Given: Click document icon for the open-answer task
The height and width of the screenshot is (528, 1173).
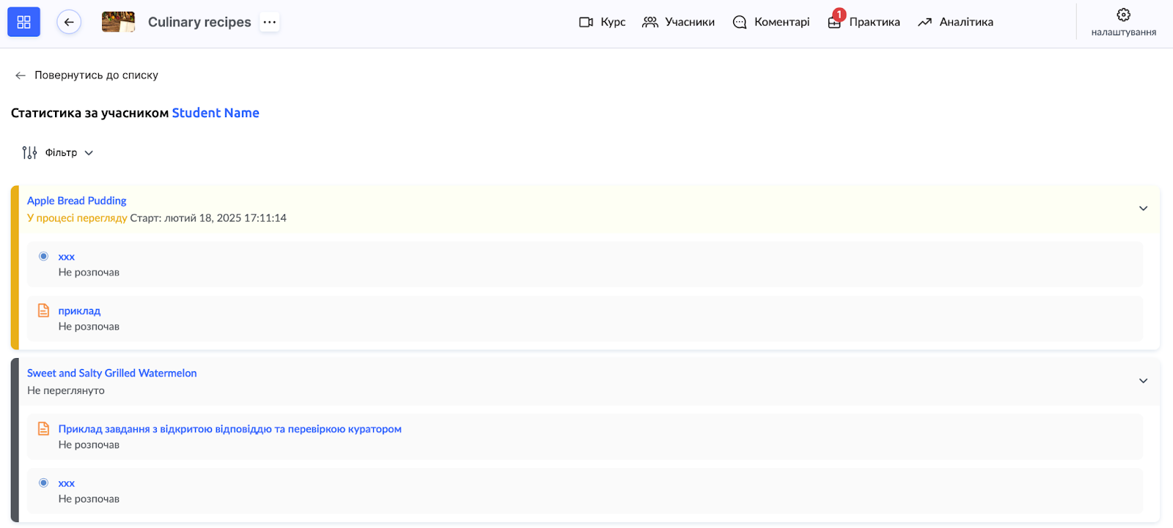Looking at the screenshot, I should click(44, 429).
